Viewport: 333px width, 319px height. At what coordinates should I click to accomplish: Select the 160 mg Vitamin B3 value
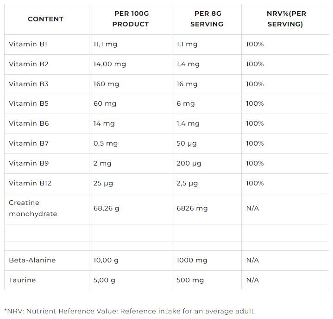(x=106, y=84)
